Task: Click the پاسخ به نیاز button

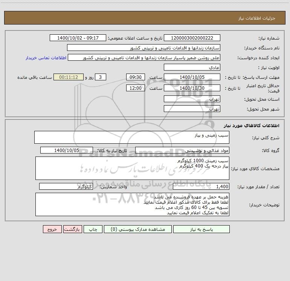Action: tap(201, 229)
